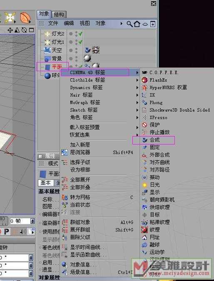Open CINEMA 4D 标签 submenu

[100, 72]
